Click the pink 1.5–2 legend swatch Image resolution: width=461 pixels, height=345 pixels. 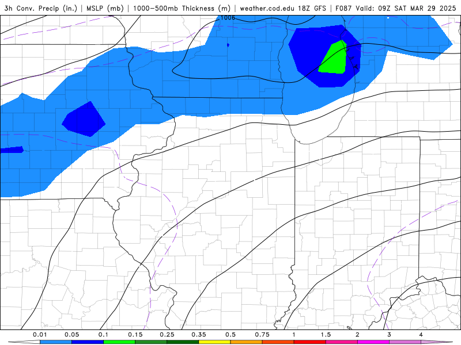pyautogui.click(x=342, y=342)
